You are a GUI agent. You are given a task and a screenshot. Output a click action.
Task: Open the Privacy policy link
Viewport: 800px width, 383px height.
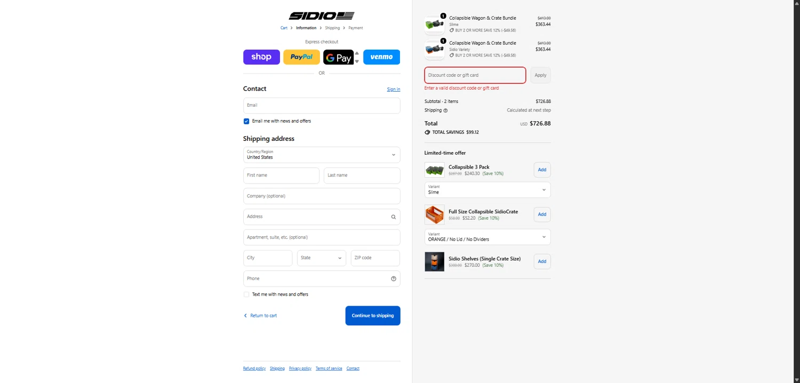coord(300,369)
